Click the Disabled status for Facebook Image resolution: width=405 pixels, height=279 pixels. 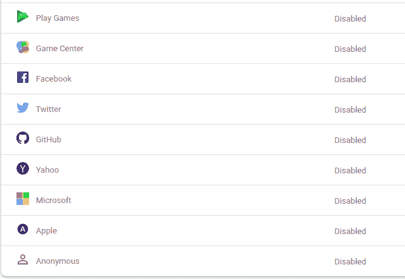350,79
